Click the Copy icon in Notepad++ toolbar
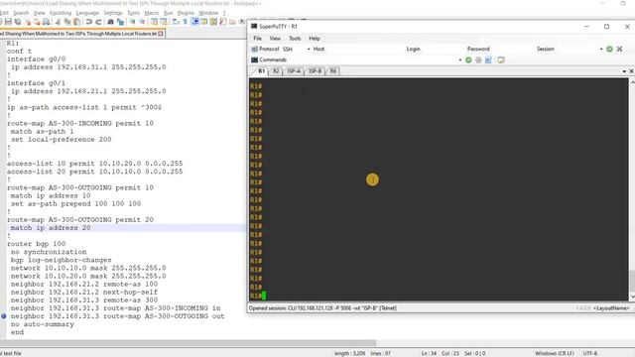Image resolution: width=635 pixels, height=357 pixels. 67,22
